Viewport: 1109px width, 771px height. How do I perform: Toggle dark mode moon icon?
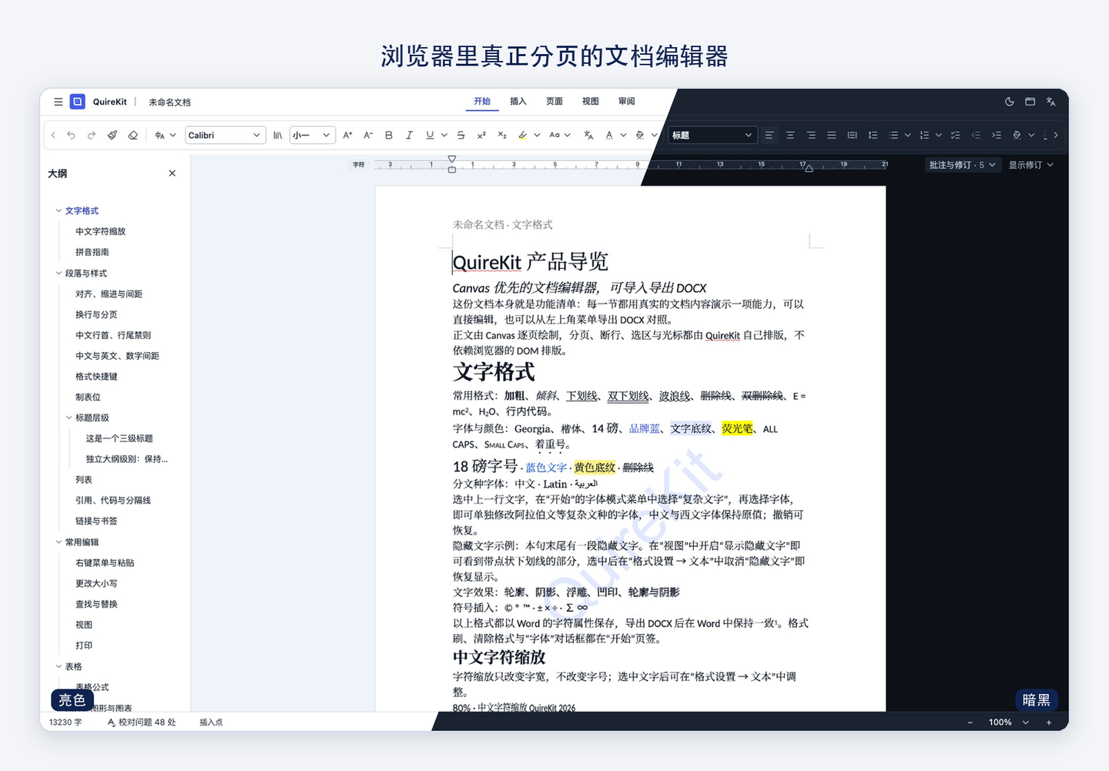click(x=1010, y=102)
